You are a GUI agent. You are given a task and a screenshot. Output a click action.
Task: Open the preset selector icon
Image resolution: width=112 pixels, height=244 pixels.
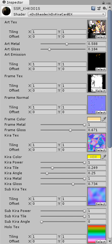click(99, 9)
